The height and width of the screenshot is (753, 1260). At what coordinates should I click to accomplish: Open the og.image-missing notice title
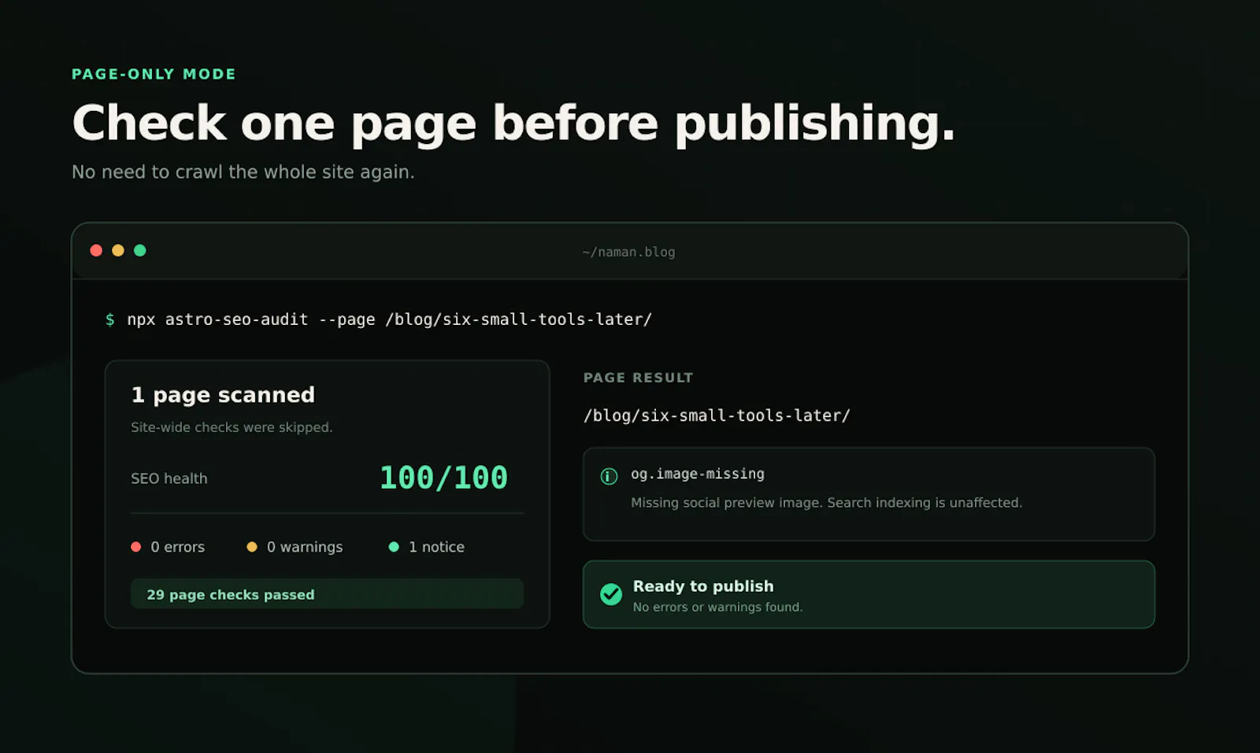click(698, 474)
